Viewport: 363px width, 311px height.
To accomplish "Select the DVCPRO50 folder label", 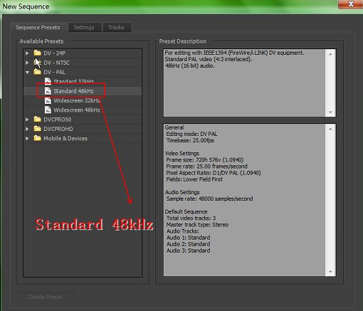I will click(x=58, y=120).
